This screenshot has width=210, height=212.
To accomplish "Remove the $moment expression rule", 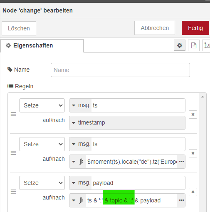I will pos(193,153).
